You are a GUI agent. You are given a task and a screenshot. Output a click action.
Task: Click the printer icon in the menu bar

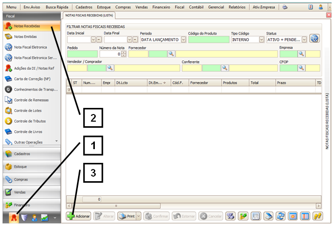285,8
